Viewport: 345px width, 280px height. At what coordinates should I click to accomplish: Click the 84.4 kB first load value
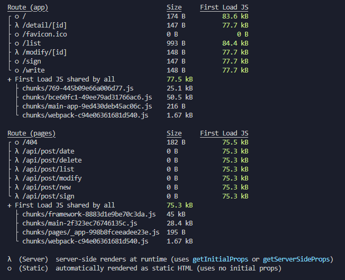(235, 43)
